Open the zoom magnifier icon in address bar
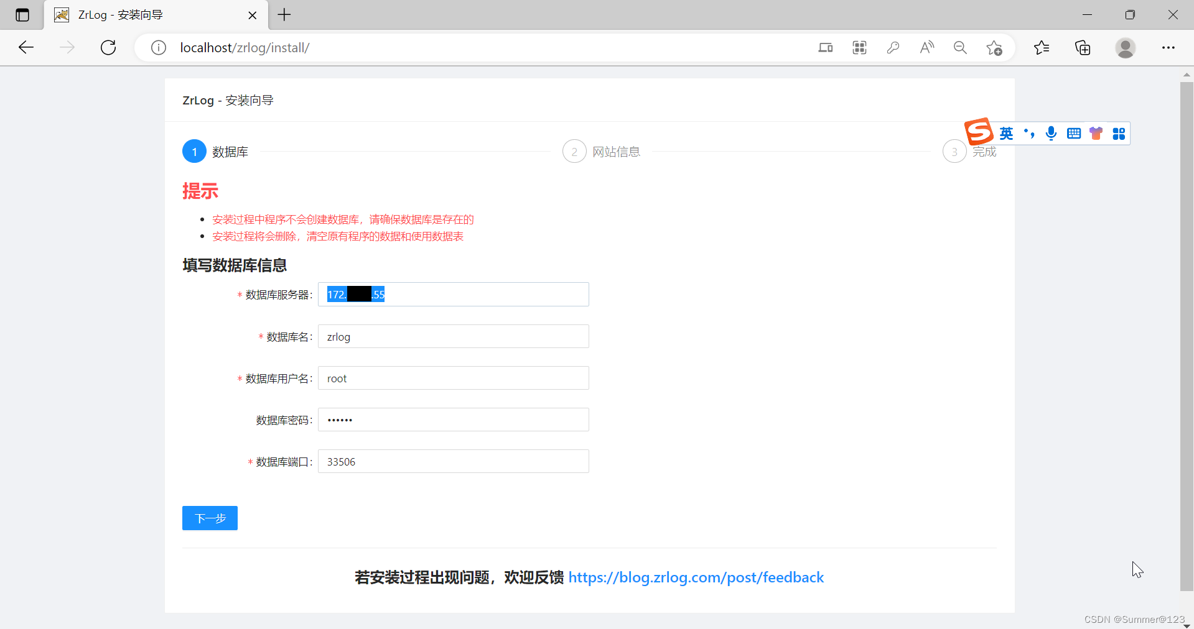The width and height of the screenshot is (1194, 629). coord(960,47)
